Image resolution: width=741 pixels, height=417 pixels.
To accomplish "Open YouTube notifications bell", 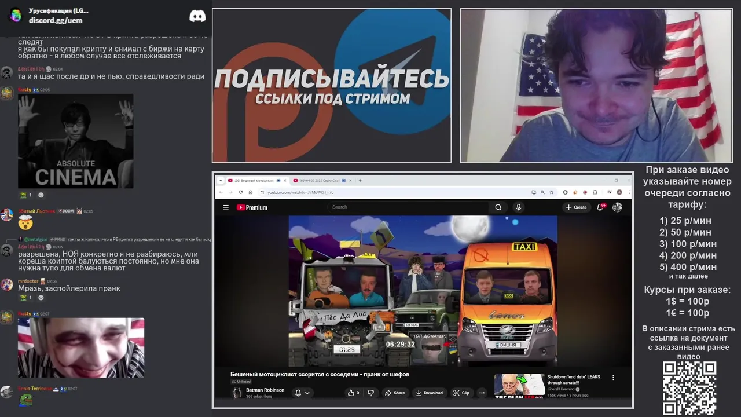I will coord(601,207).
